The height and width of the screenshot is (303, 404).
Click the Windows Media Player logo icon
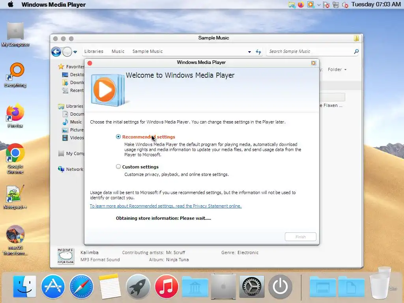[x=108, y=90]
